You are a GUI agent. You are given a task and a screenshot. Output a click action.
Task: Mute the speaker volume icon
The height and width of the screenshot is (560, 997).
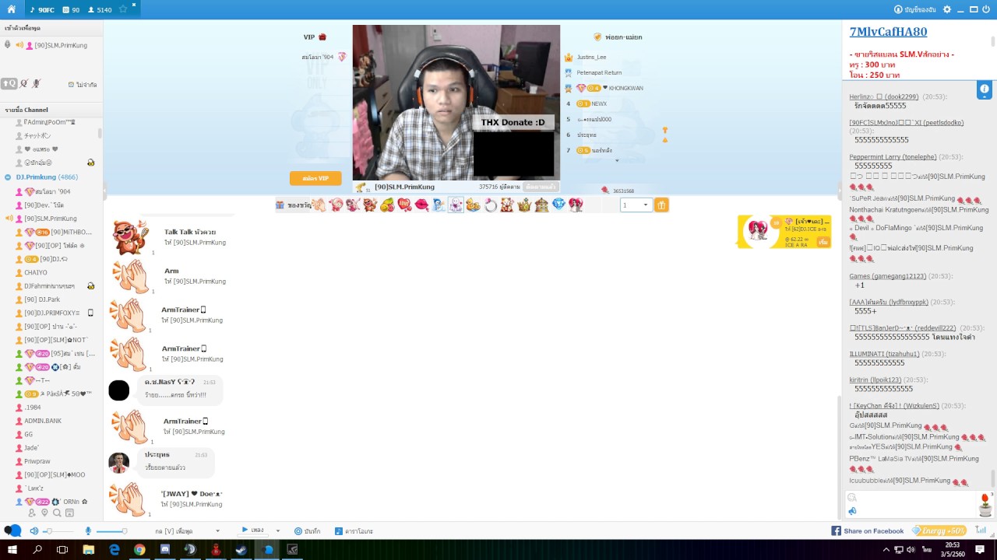coord(33,531)
